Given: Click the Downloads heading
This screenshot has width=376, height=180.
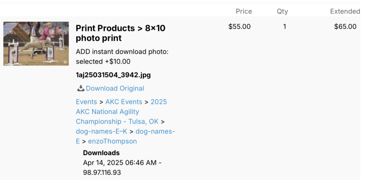Looking at the screenshot, I should pos(101,153).
